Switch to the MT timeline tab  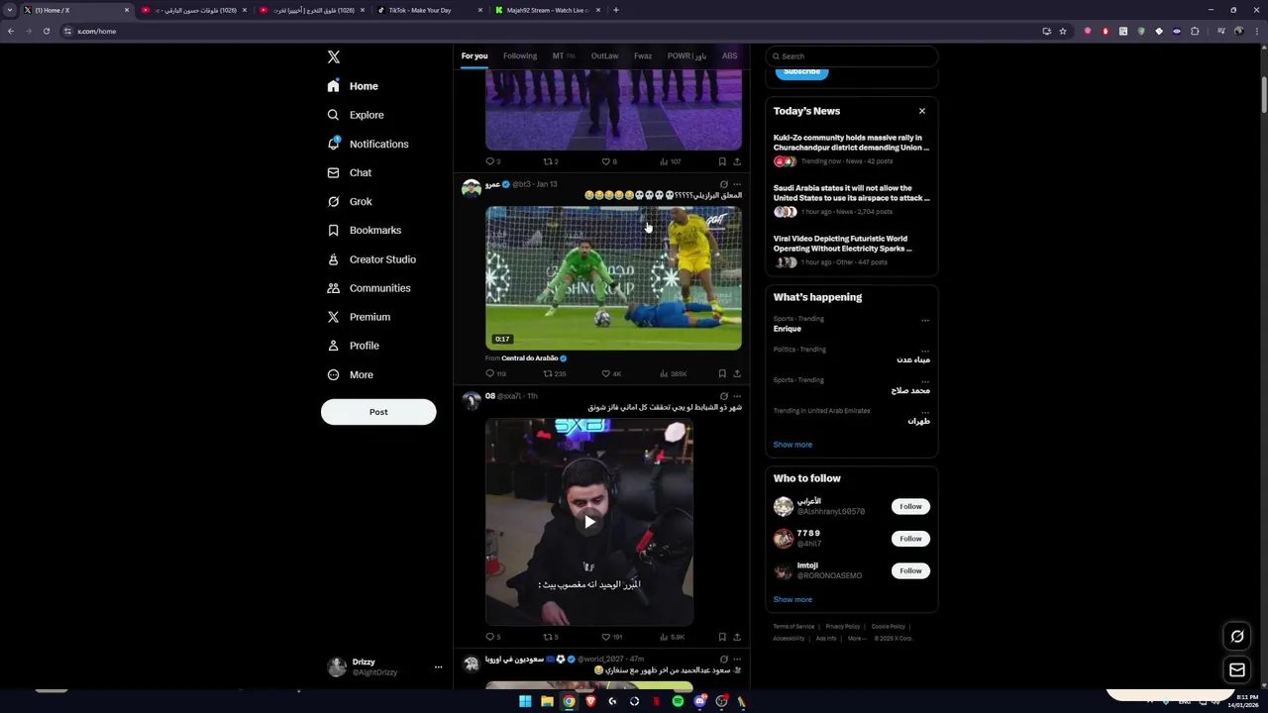[x=563, y=55]
